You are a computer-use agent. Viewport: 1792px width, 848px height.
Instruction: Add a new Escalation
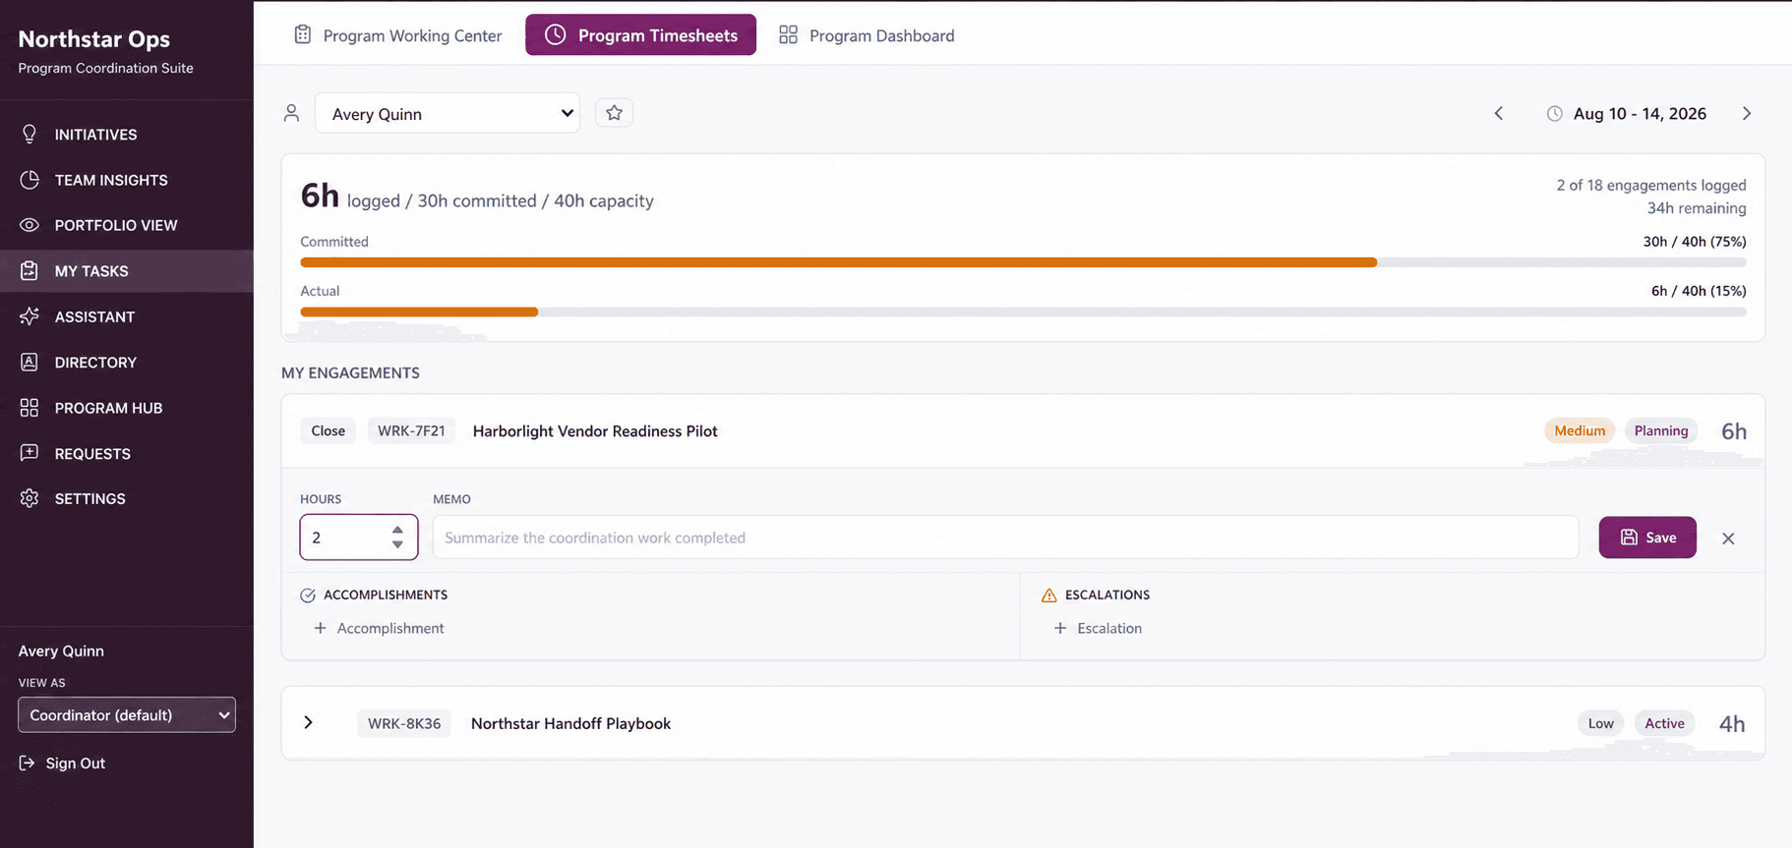point(1098,628)
